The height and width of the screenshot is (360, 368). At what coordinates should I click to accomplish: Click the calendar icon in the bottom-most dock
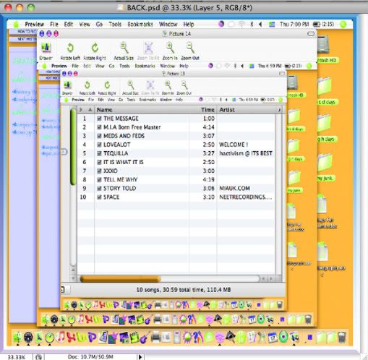click(x=273, y=337)
